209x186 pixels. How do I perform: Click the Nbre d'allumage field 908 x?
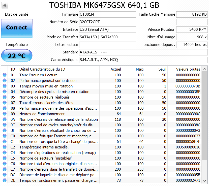pyautogui.click(x=192, y=37)
